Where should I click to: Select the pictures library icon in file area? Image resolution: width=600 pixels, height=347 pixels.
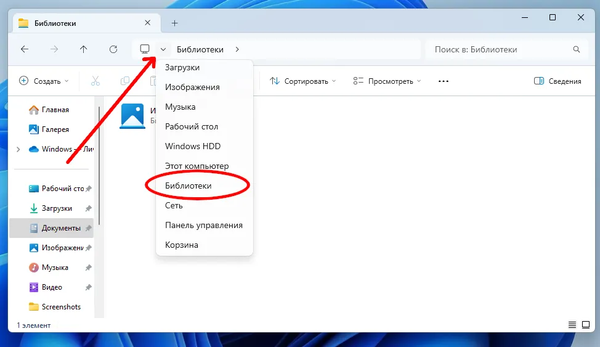point(132,116)
